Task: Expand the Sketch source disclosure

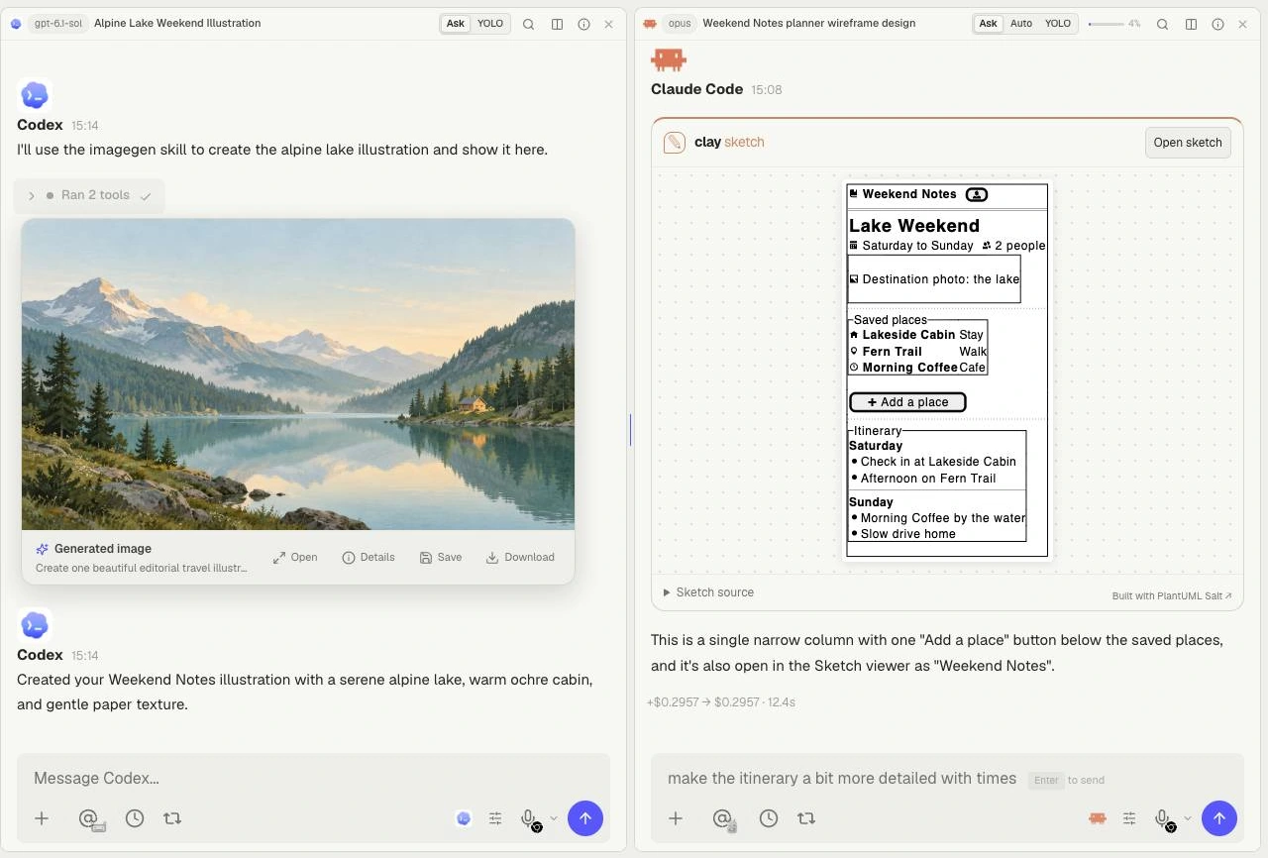Action: click(708, 592)
